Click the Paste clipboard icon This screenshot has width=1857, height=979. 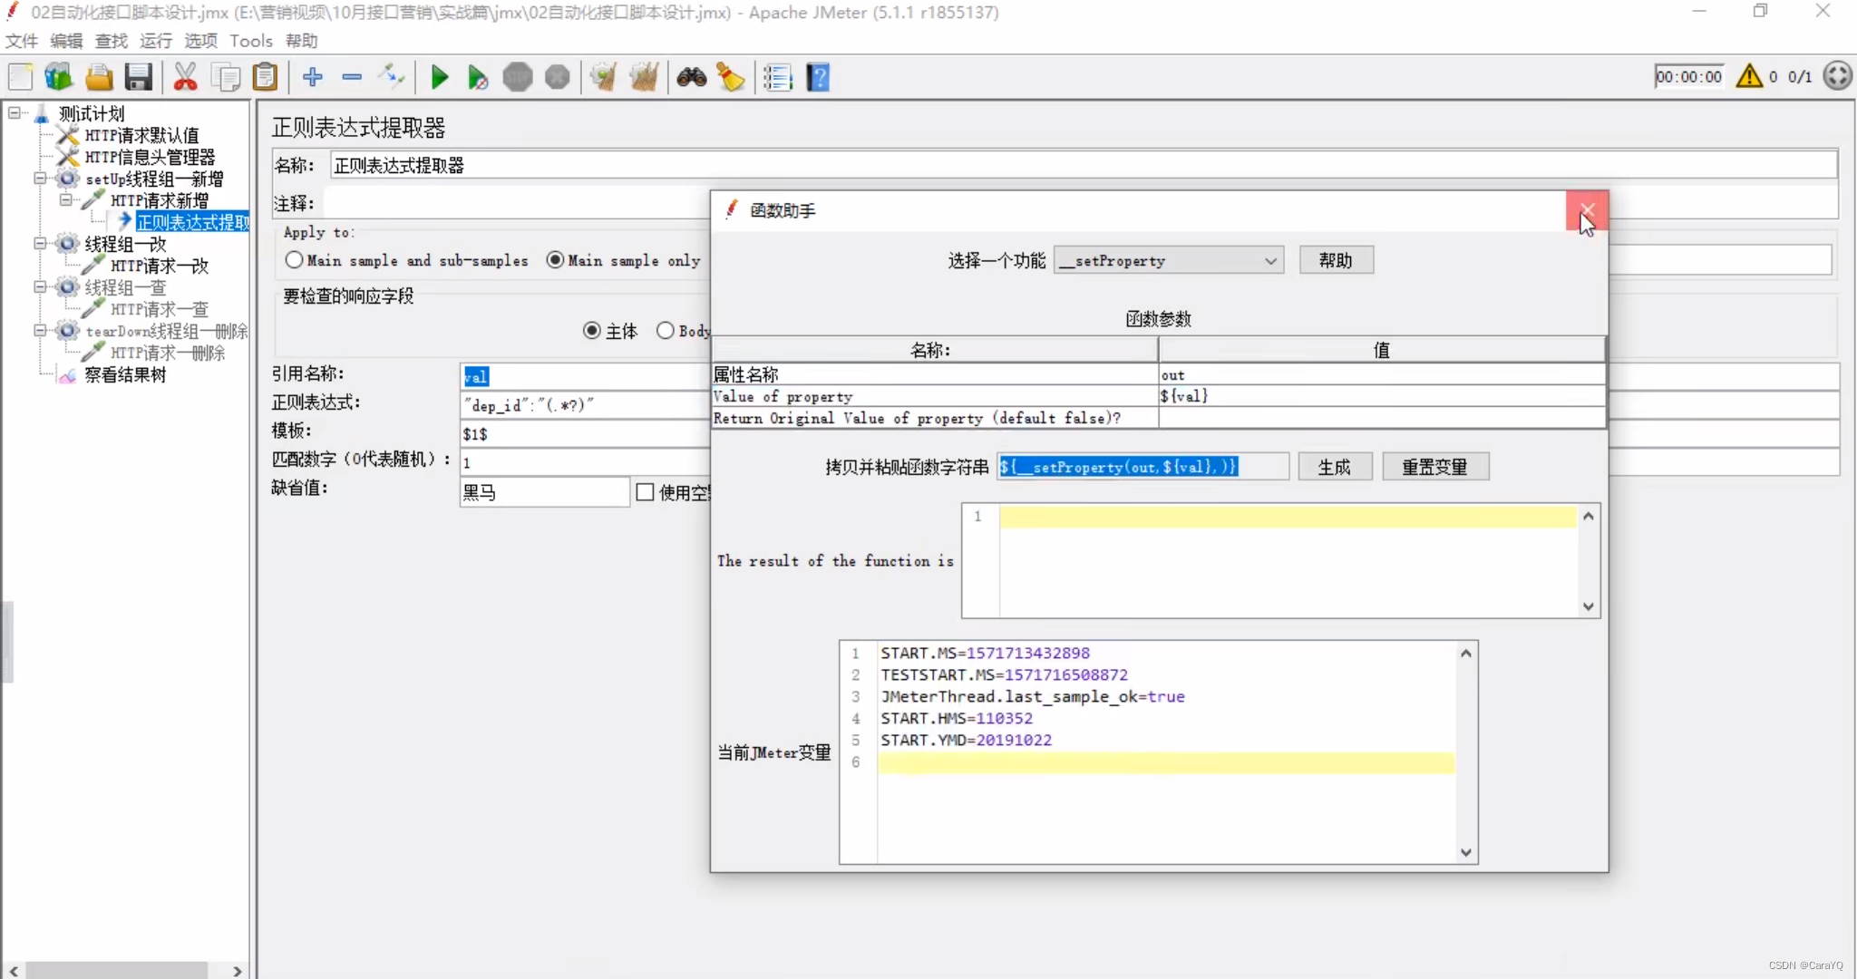[x=265, y=77]
